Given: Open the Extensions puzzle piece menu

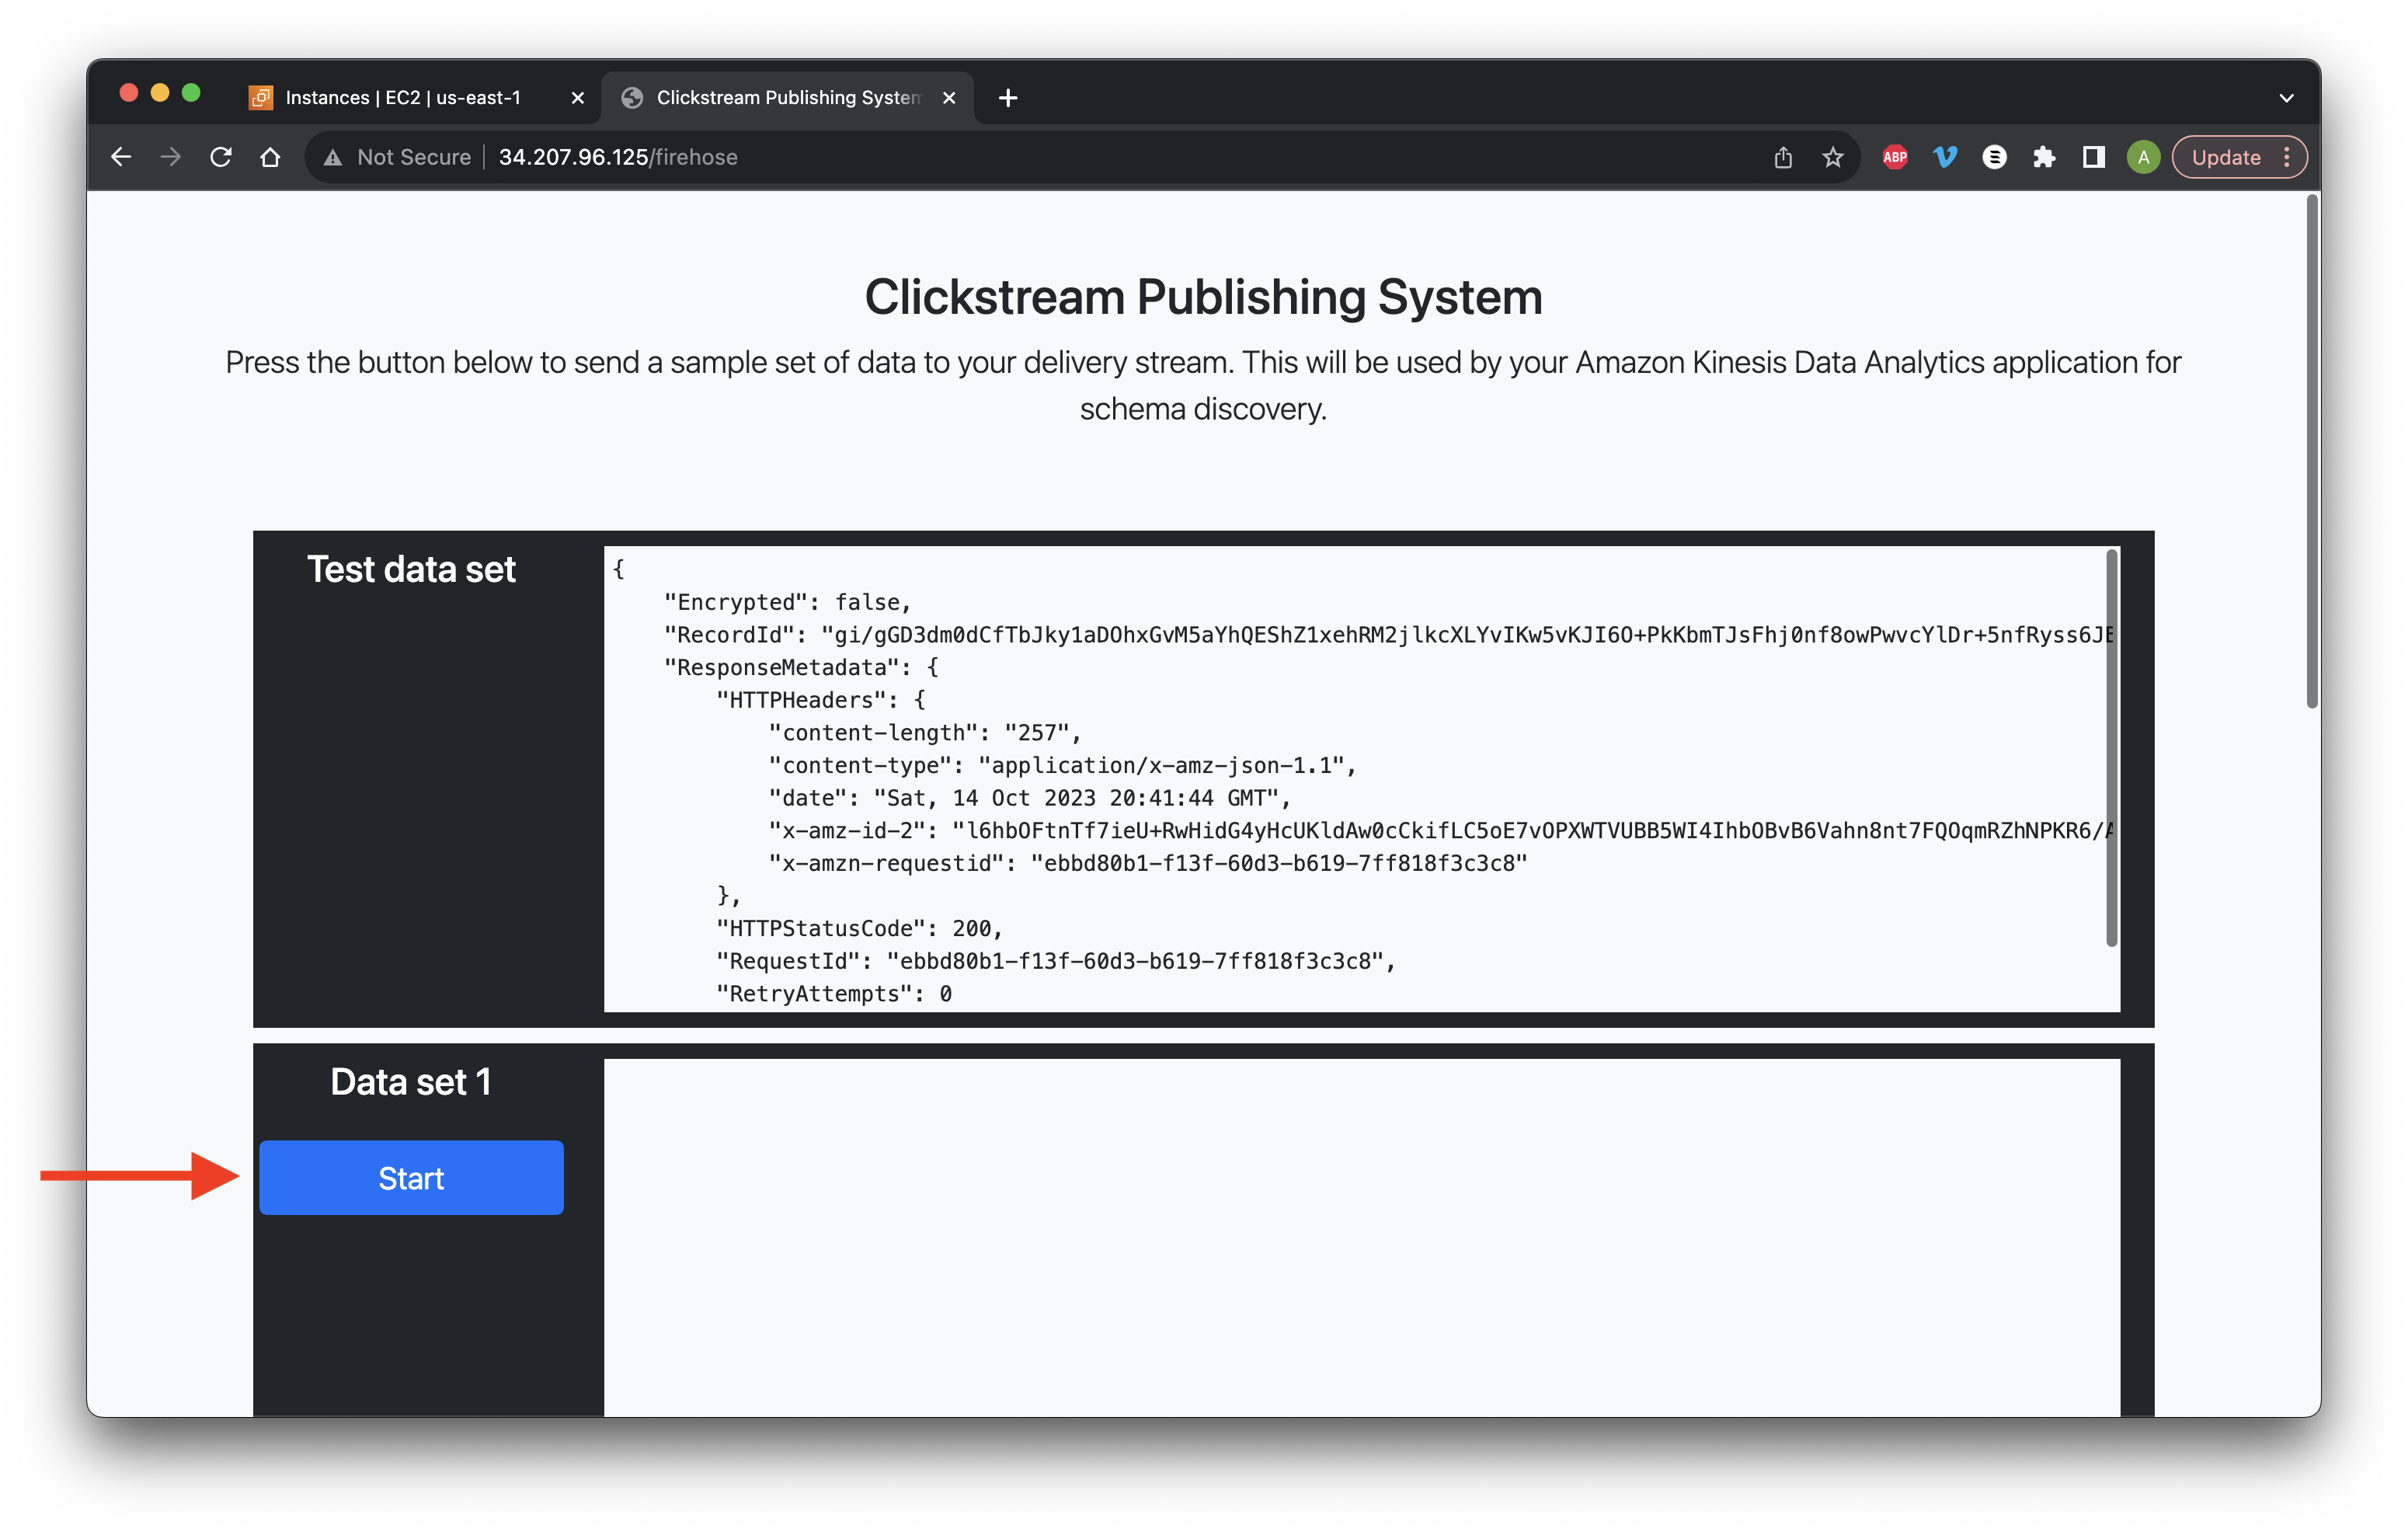Looking at the screenshot, I should tap(2044, 157).
